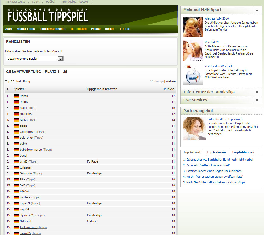Open the Ranglisten-Ansicht dropdown
264x235 pixels.
pos(34,59)
